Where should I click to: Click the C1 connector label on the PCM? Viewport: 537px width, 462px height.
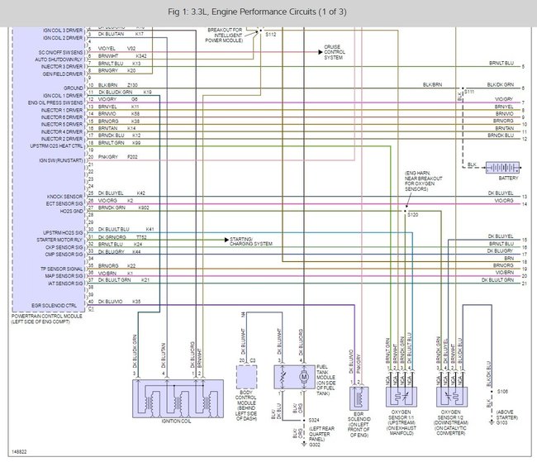[91, 309]
